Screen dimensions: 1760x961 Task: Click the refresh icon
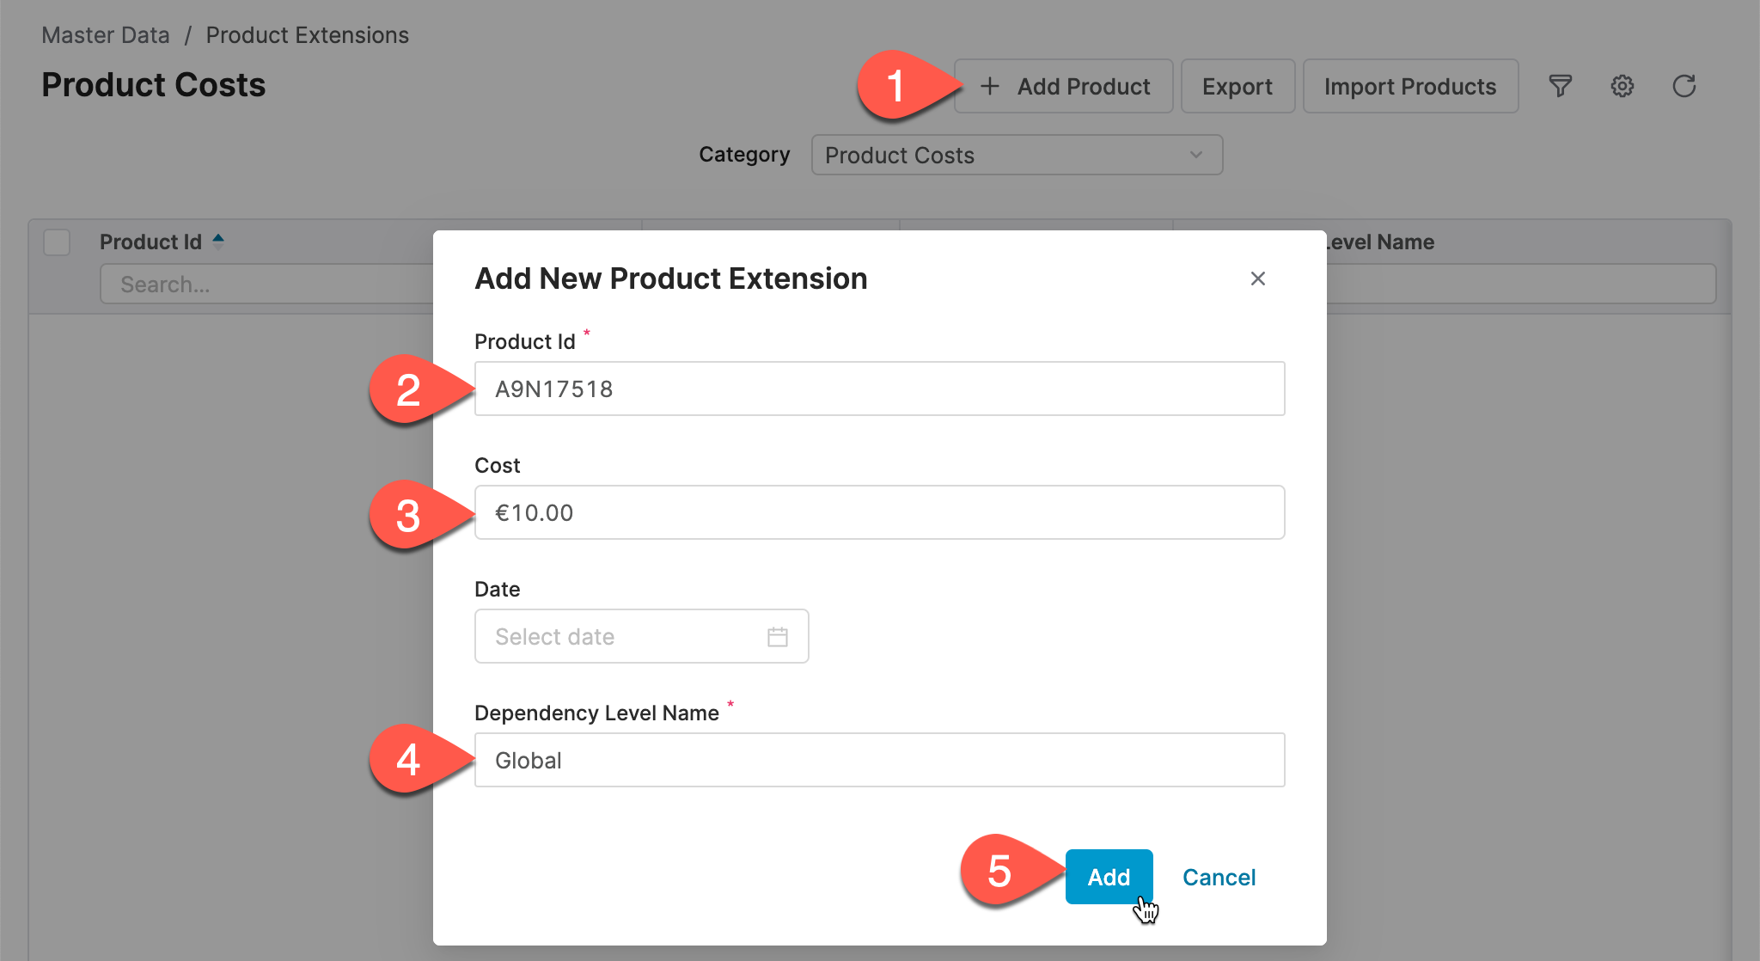1684,86
